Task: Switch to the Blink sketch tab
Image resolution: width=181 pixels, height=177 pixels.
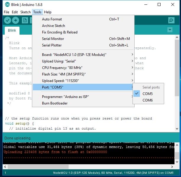Action: (12, 30)
